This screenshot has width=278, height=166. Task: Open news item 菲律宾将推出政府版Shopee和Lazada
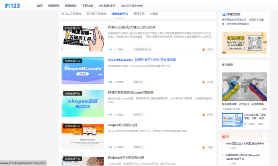[242, 157]
